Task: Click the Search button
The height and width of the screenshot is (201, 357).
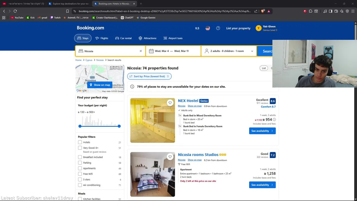Action: tap(265, 51)
